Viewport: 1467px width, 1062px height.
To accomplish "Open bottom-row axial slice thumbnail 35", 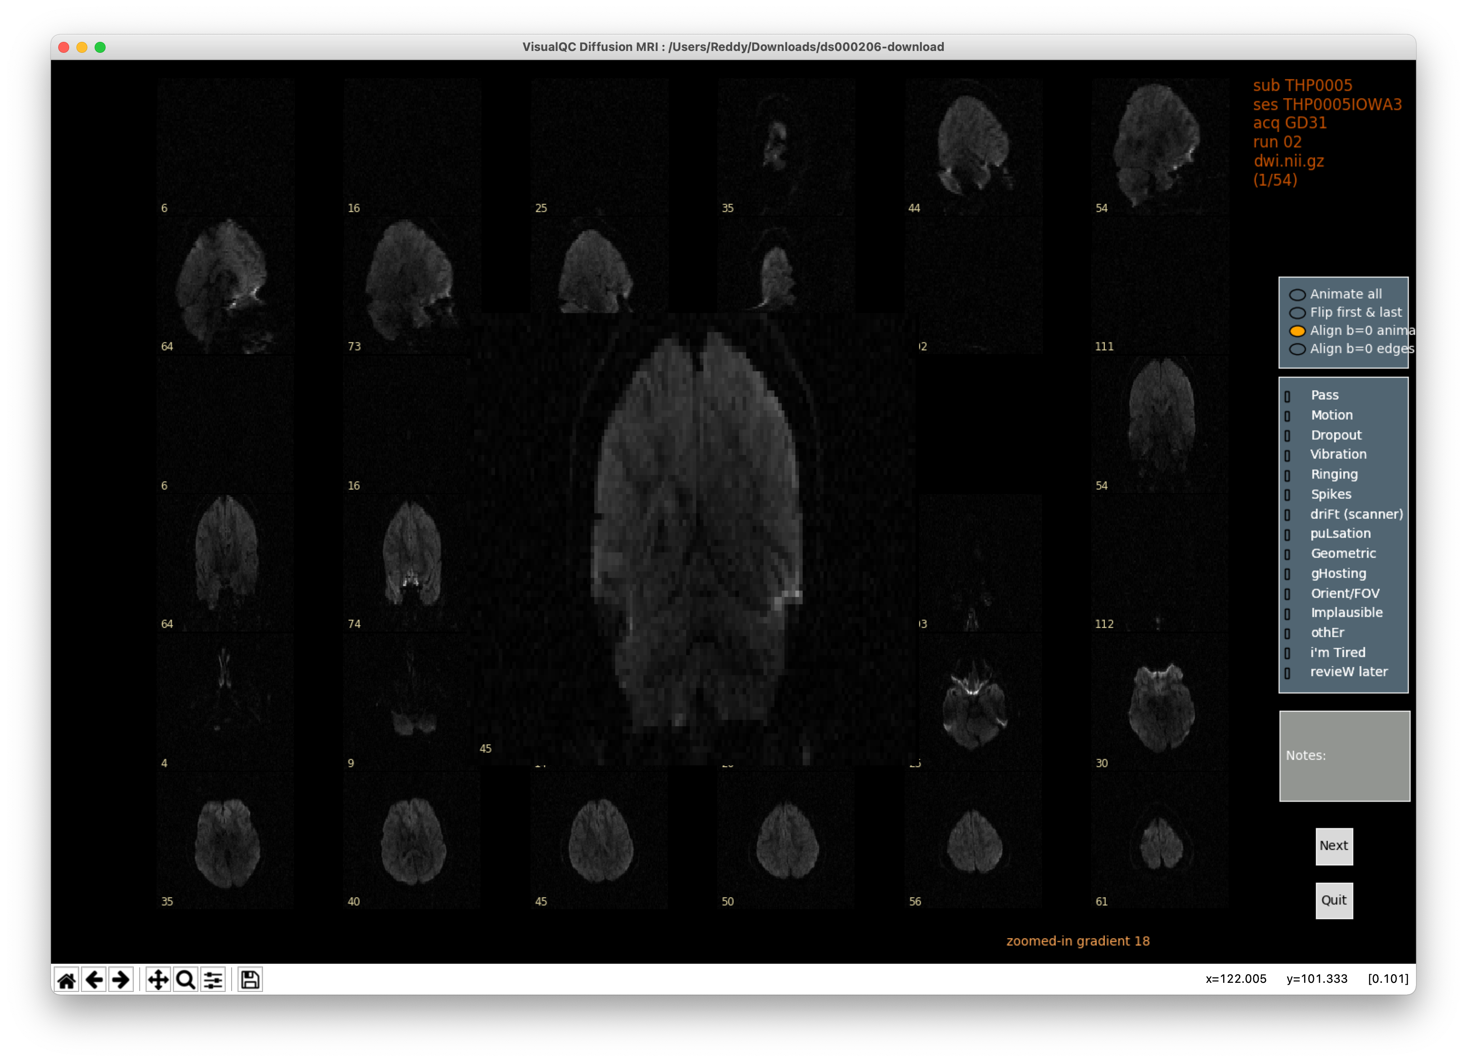I will [x=225, y=840].
